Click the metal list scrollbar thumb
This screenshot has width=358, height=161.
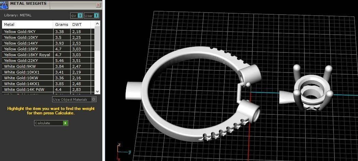tap(97, 38)
